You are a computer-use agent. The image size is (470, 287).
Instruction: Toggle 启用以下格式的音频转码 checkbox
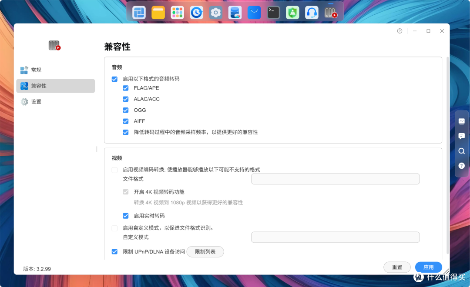click(x=114, y=79)
